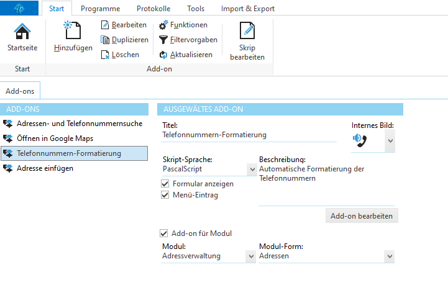This screenshot has height=290, width=448.
Task: Click the Adressverwaltung module value
Action: click(191, 256)
